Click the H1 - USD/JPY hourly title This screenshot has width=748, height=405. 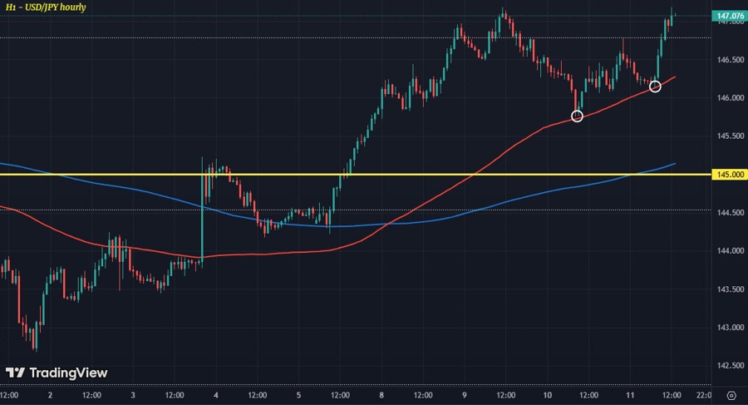46,7
